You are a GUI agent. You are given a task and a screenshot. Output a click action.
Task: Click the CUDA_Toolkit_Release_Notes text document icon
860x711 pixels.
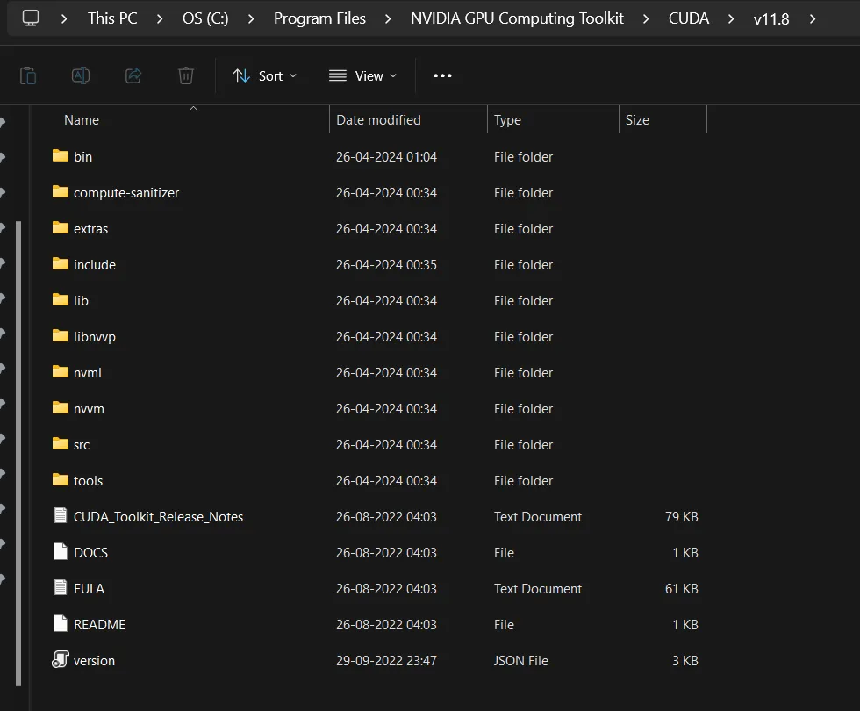pos(61,516)
